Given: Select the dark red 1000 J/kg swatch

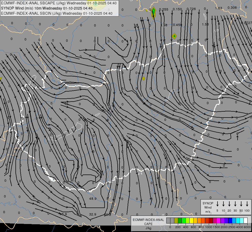Looking at the screenshot, I should pos(211,221).
